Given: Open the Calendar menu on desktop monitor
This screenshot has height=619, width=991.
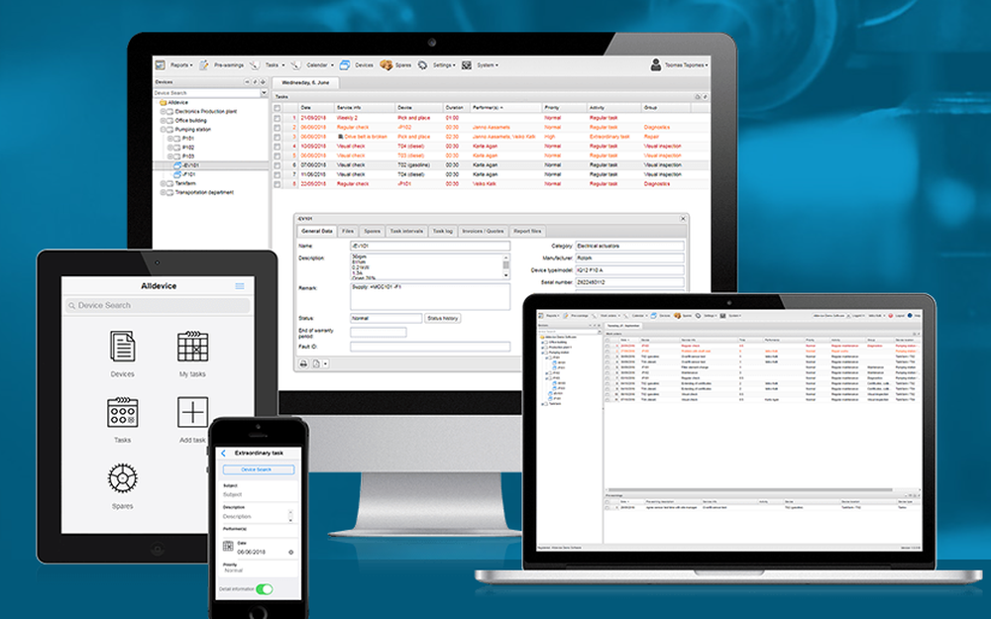Looking at the screenshot, I should [x=320, y=65].
